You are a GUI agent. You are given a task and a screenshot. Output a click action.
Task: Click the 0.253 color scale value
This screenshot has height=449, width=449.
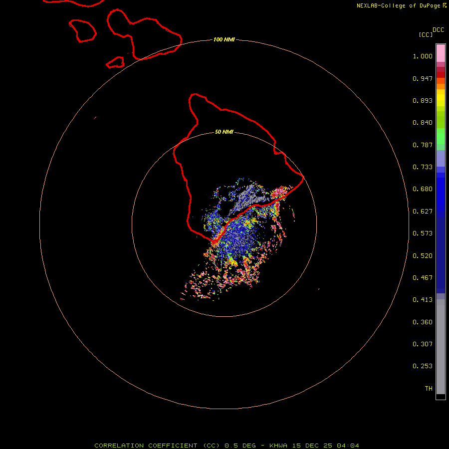(x=423, y=366)
